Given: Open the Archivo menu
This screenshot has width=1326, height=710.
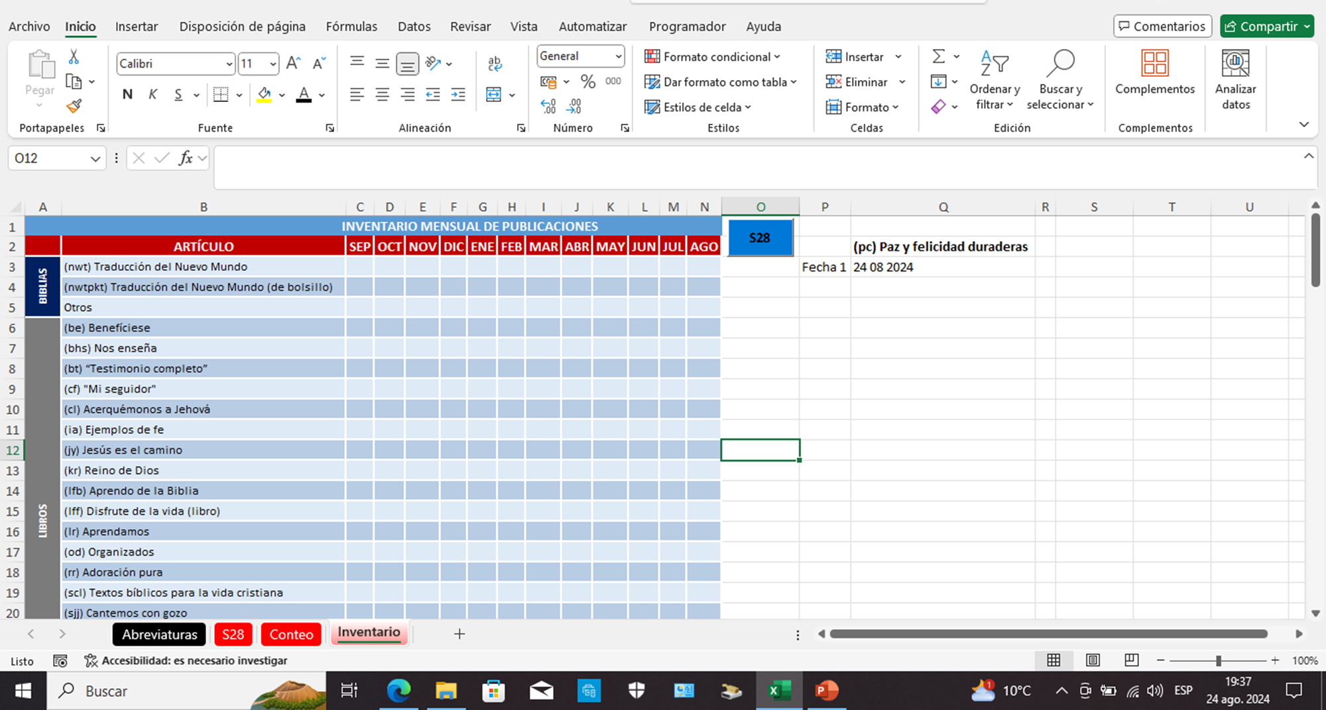Looking at the screenshot, I should coord(29,26).
